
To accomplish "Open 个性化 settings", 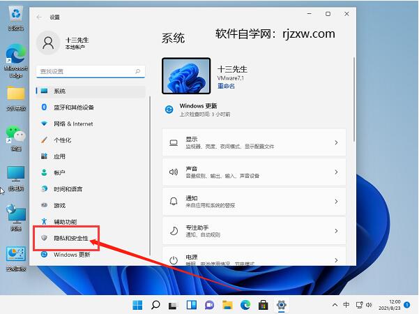I will click(x=91, y=140).
